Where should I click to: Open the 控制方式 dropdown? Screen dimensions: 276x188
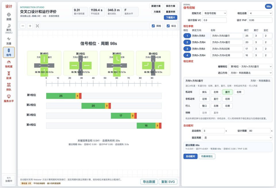(214, 13)
